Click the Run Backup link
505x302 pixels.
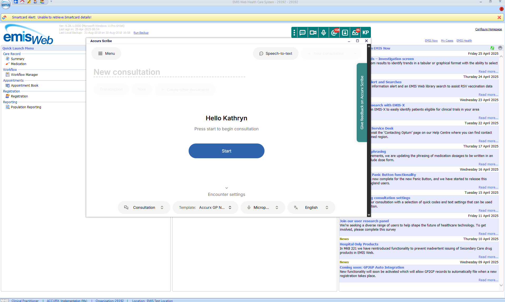click(141, 33)
